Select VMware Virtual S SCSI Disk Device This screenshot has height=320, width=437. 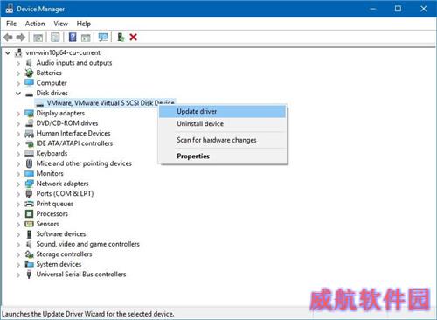pos(110,103)
